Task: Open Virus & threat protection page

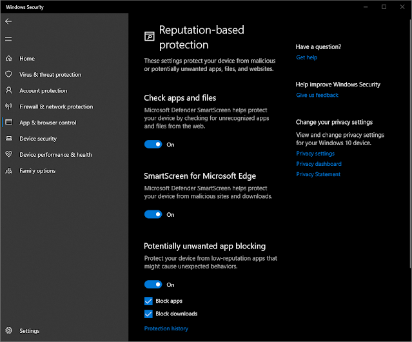Action: click(x=50, y=75)
